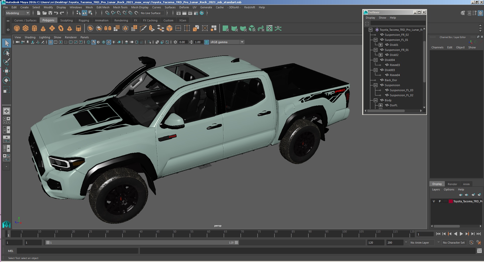Open the viewport Shading menu
The image size is (484, 262).
pos(30,37)
